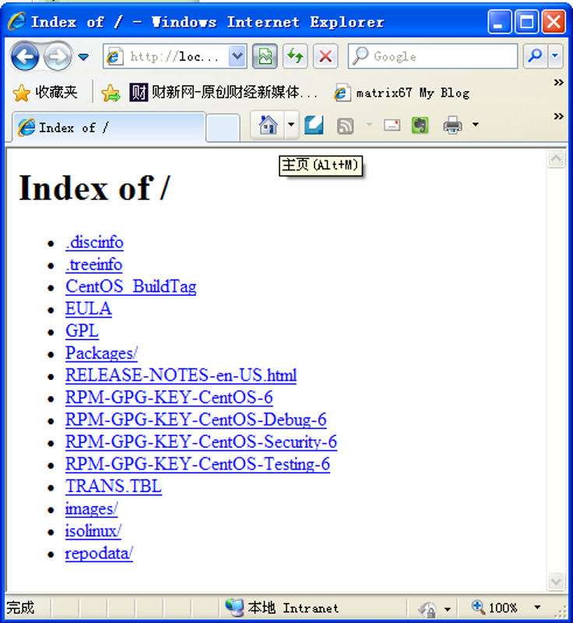This screenshot has width=573, height=623.
Task: Click the green Evernote clipper icon
Action: [x=420, y=125]
